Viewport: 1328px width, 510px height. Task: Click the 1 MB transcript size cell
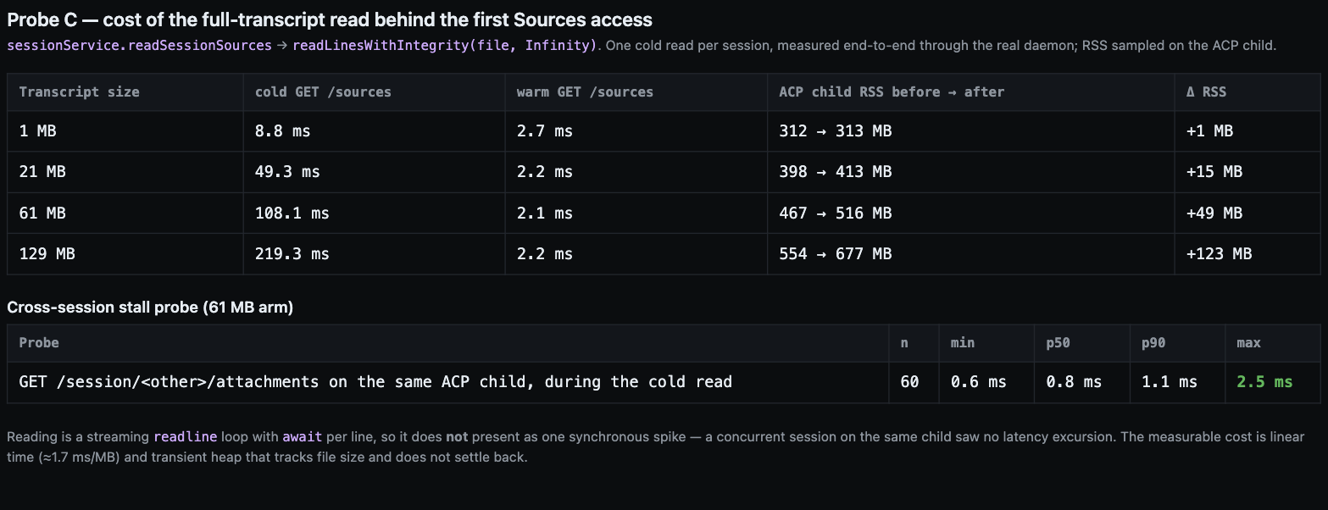coord(38,131)
